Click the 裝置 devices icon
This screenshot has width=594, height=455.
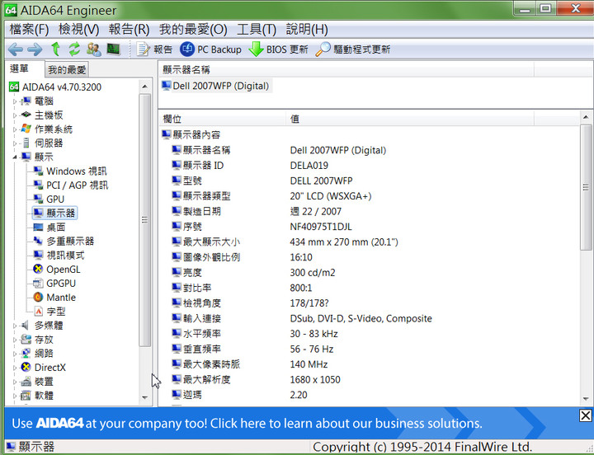click(26, 381)
